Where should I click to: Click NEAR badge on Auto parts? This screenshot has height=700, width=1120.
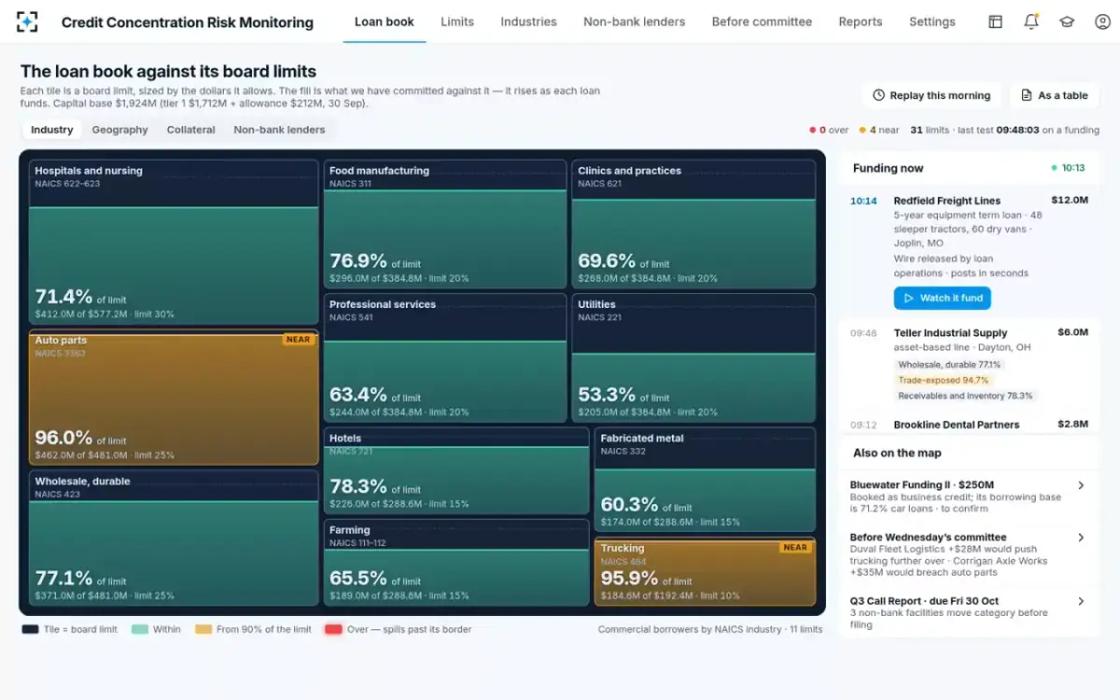tap(299, 340)
